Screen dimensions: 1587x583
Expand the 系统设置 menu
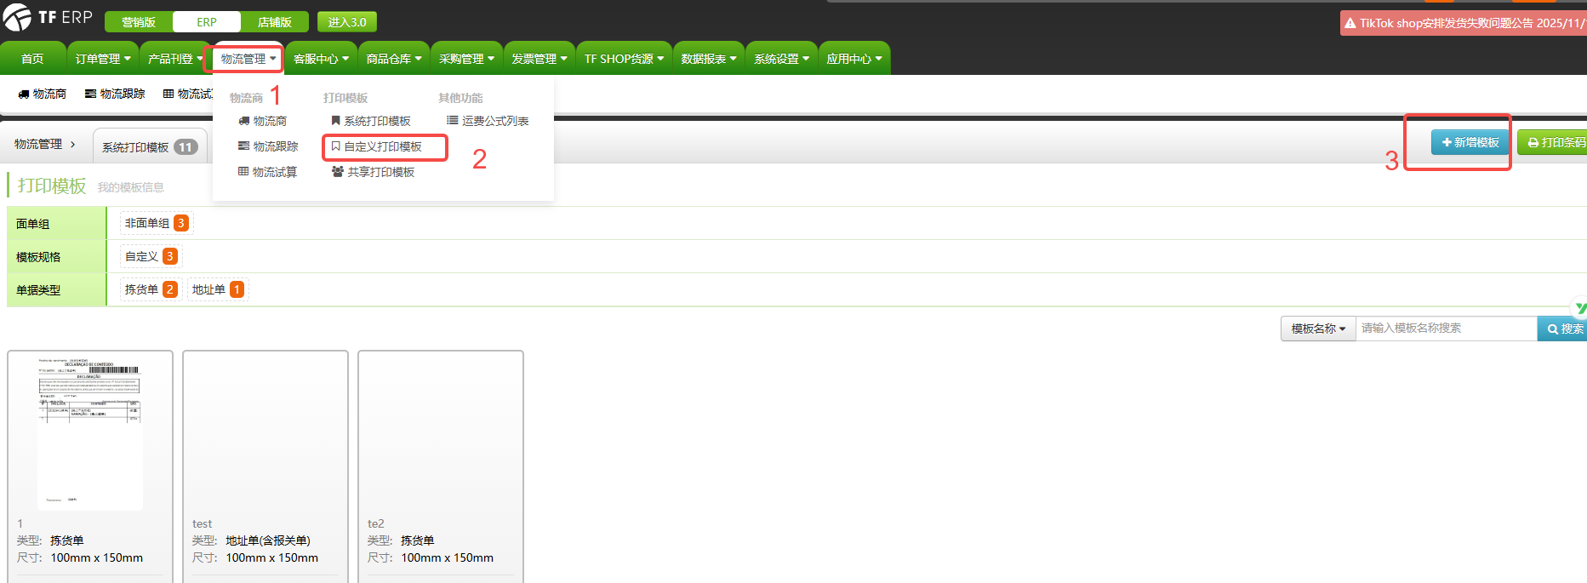[781, 59]
